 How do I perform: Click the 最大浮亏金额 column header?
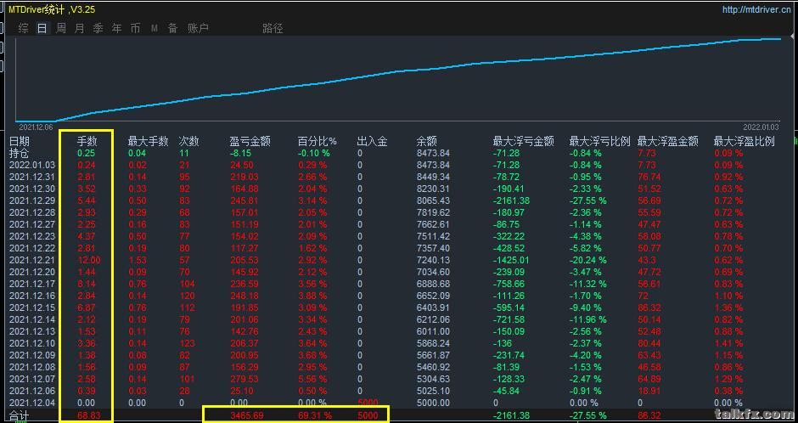tap(523, 141)
